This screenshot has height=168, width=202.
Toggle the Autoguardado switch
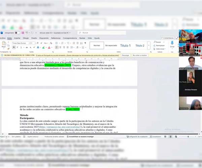tap(18, 33)
